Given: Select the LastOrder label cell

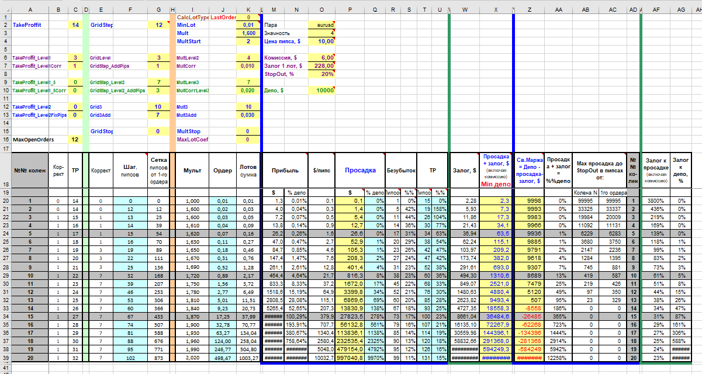Looking at the screenshot, I should click(223, 18).
